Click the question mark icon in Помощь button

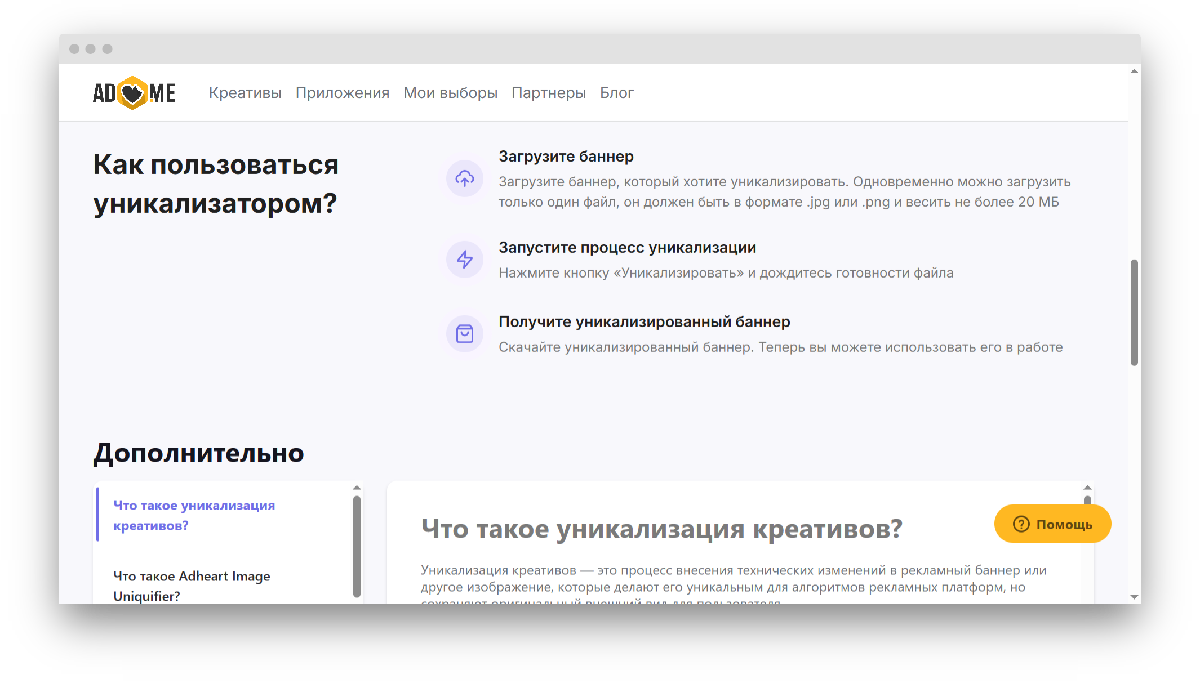[x=1020, y=524]
